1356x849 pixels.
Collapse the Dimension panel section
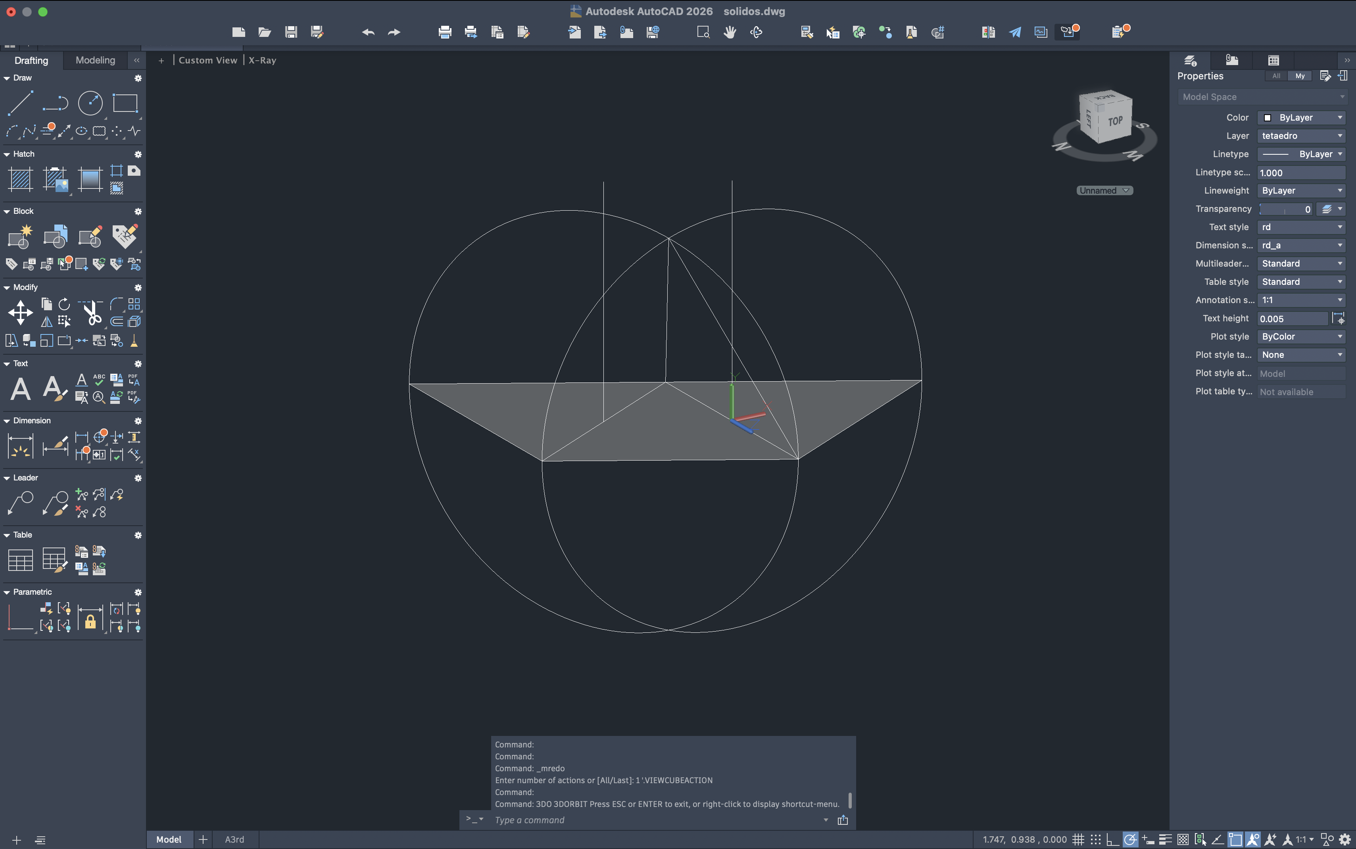point(7,421)
